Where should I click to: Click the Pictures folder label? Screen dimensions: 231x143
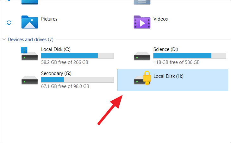(49, 19)
